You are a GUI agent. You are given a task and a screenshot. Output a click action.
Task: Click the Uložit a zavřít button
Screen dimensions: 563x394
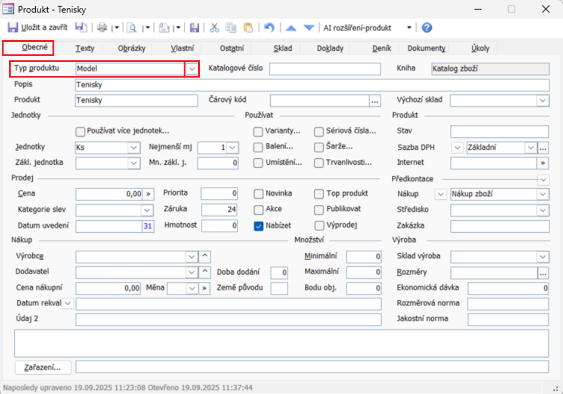(x=38, y=27)
